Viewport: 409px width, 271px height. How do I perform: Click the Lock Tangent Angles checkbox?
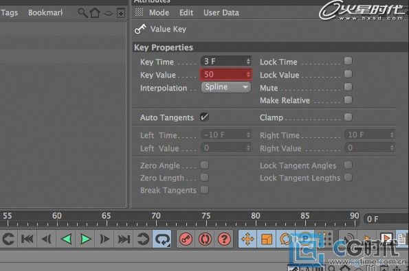pyautogui.click(x=348, y=165)
